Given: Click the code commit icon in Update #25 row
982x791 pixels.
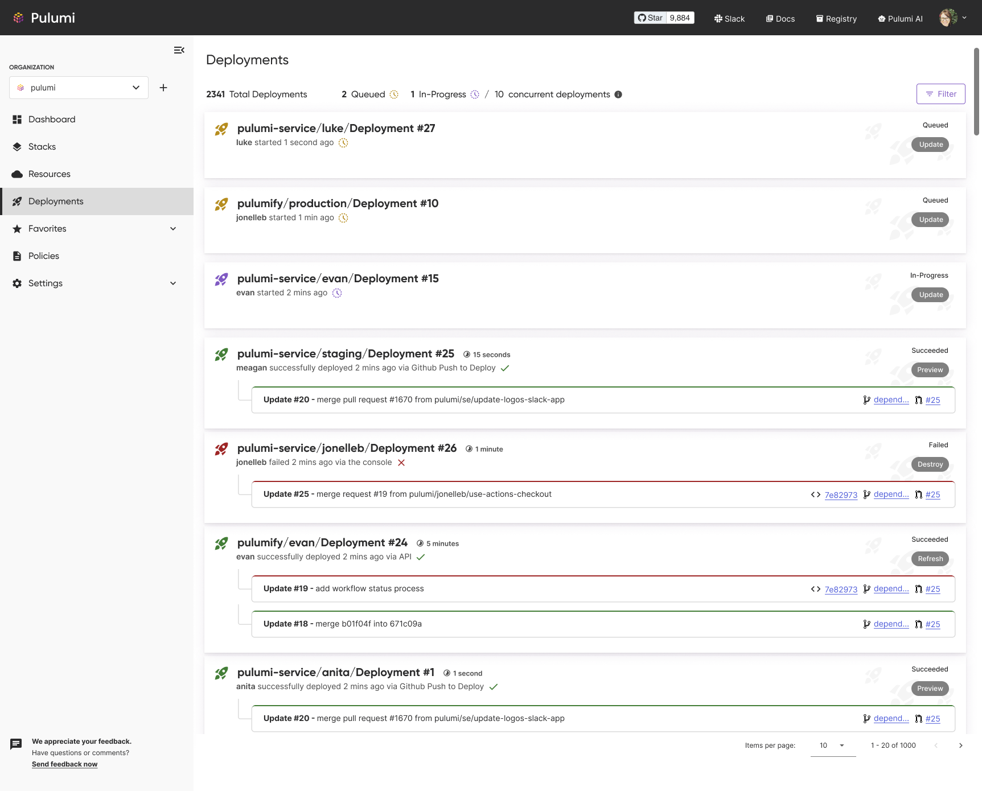Looking at the screenshot, I should tap(816, 495).
